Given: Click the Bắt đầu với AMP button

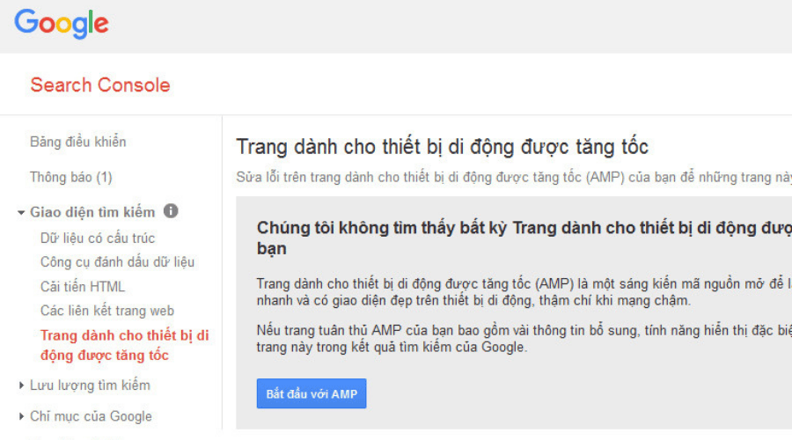Looking at the screenshot, I should 312,393.
